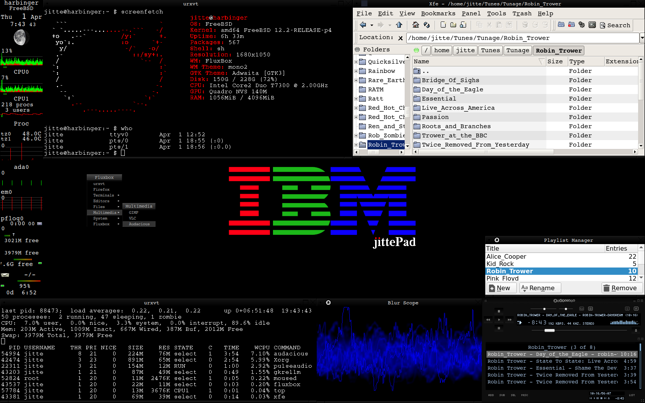Image resolution: width=645 pixels, height=403 pixels.
Task: Open a terminal from the Xfe toolbar
Action: click(592, 25)
